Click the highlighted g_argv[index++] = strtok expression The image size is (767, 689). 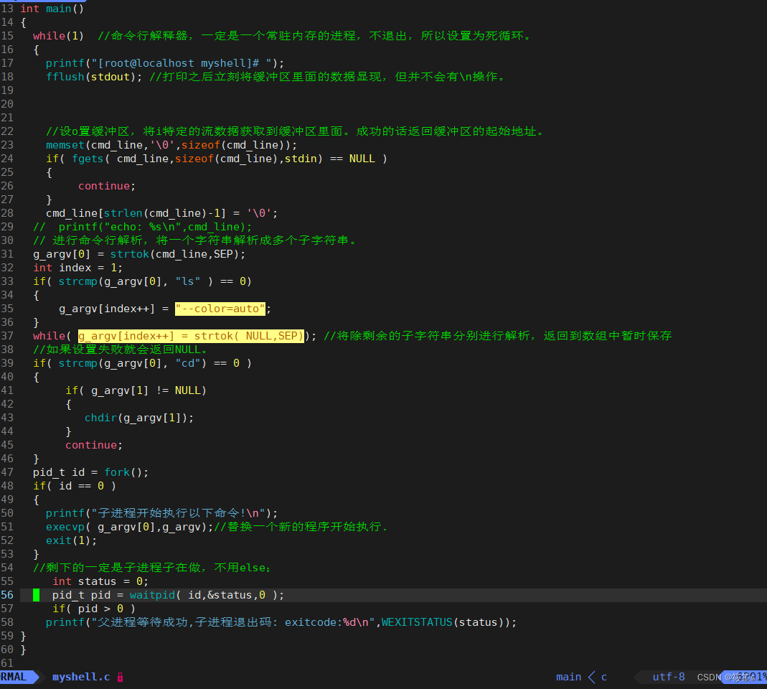191,336
